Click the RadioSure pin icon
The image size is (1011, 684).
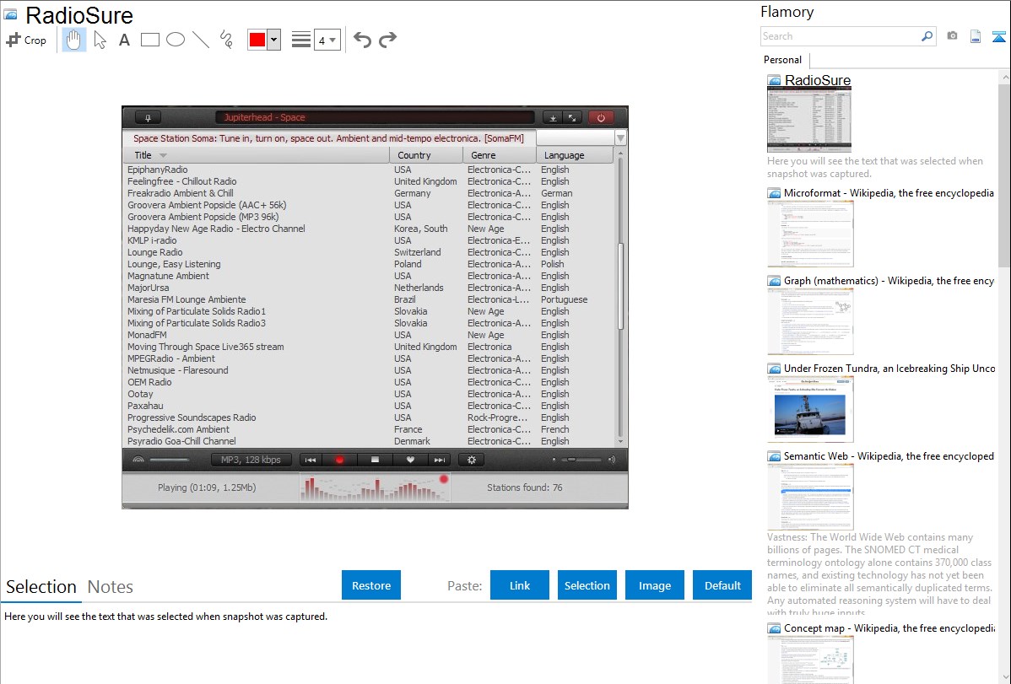[x=148, y=118]
